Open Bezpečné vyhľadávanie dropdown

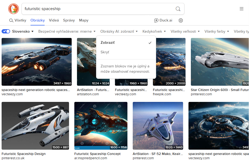tap(67, 31)
